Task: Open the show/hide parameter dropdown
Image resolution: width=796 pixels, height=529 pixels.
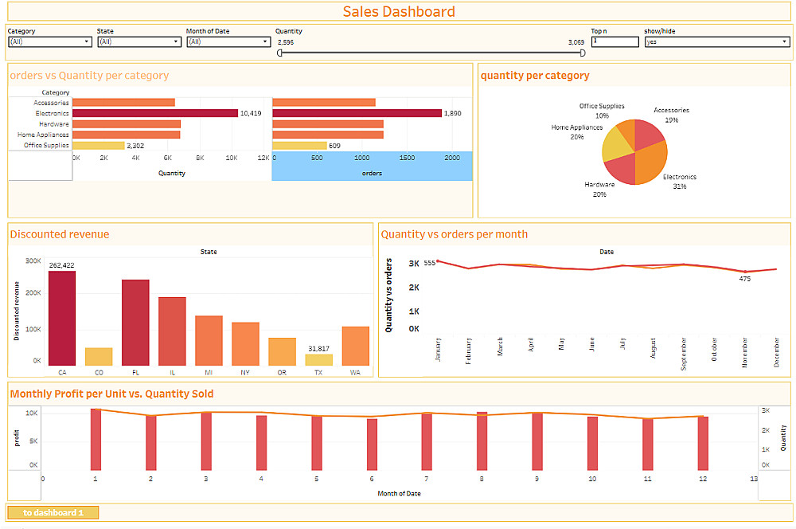Action: click(717, 41)
